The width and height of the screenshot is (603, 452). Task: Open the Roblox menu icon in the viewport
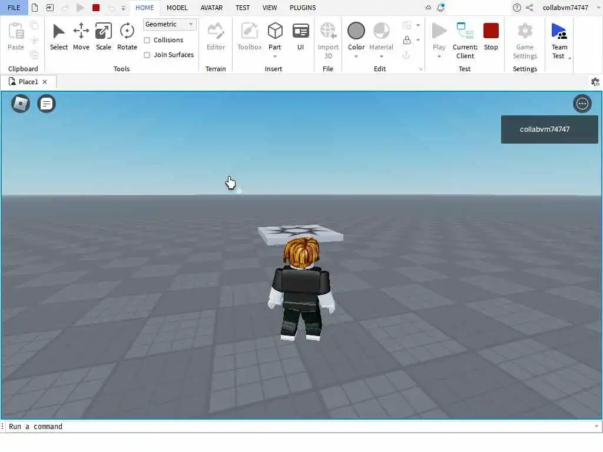click(21, 104)
